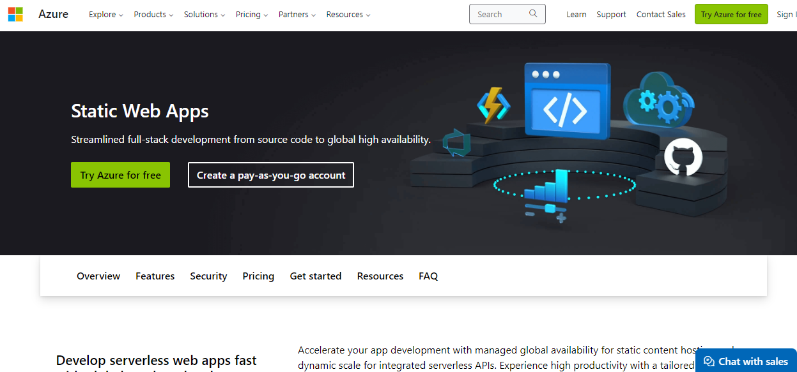The height and width of the screenshot is (372, 797).
Task: Click Create a pay-as-you-go account button
Action: 270,175
